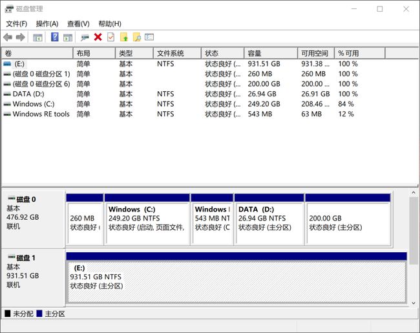Click the Forward arrow toolbar icon
Screen dimensions: 420x333
point(21,37)
